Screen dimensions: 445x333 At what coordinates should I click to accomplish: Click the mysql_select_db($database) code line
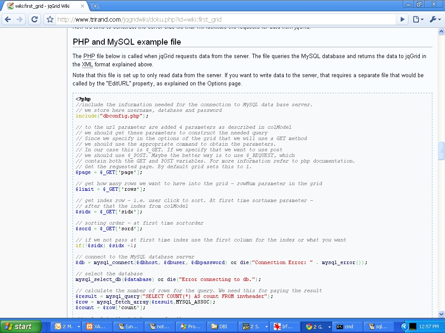[168, 280]
